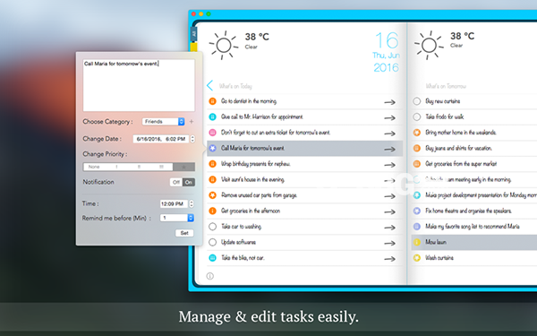This screenshot has width=537, height=336.
Task: Click the icon of 'Get groceries from the super market'
Action: point(417,164)
